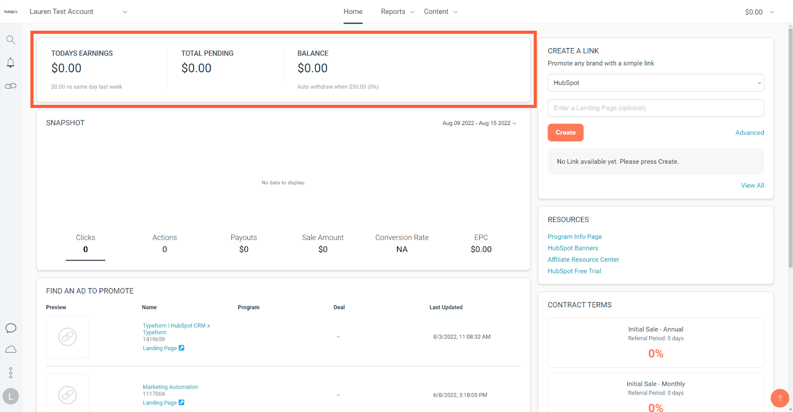Select the Payouts metric tab
Screen dimensions: 793x412
244,243
